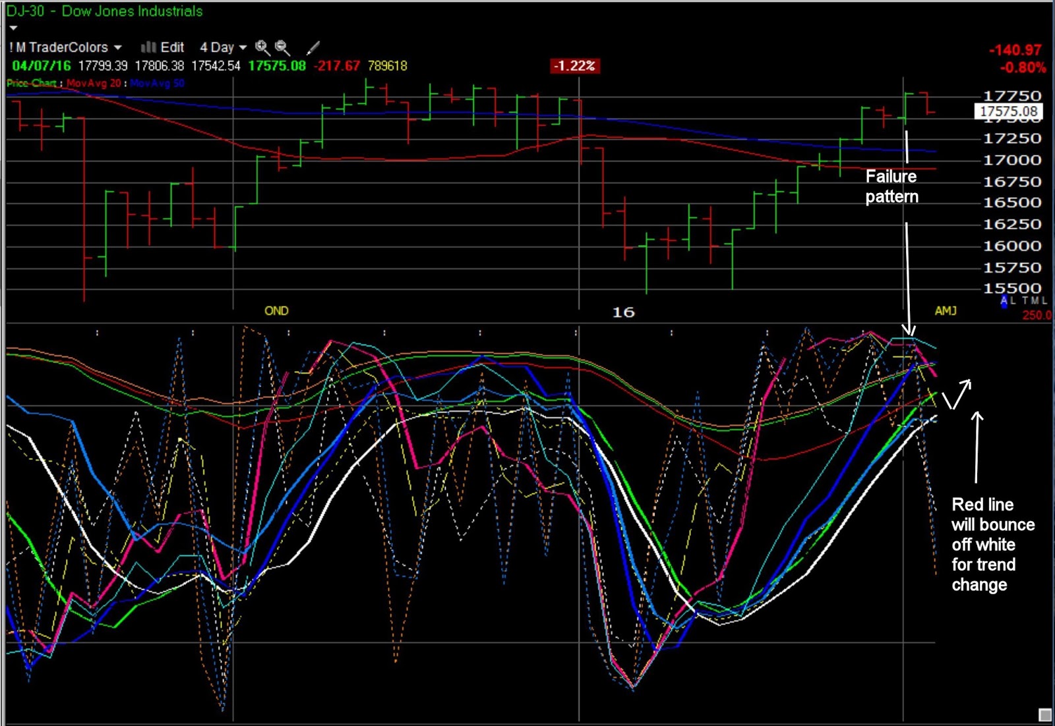Click the A timeframe letter icon
This screenshot has width=1055, height=726.
click(1003, 300)
